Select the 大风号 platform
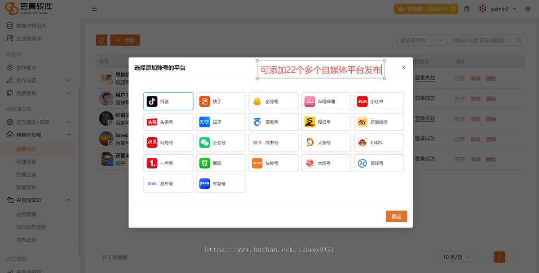 (326, 163)
